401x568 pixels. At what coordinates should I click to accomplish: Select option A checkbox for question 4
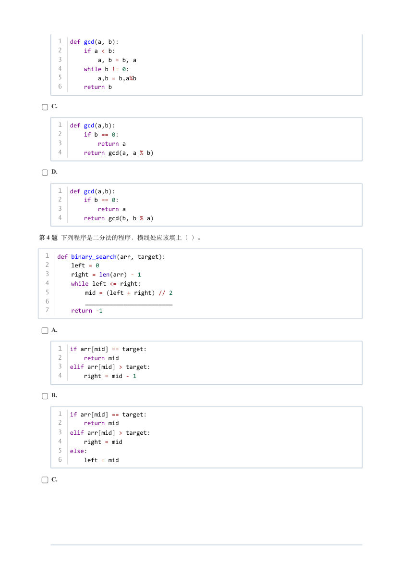[45, 331]
